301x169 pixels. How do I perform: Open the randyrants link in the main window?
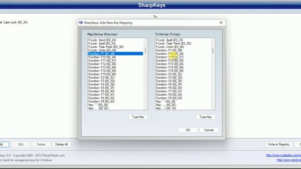289,160
